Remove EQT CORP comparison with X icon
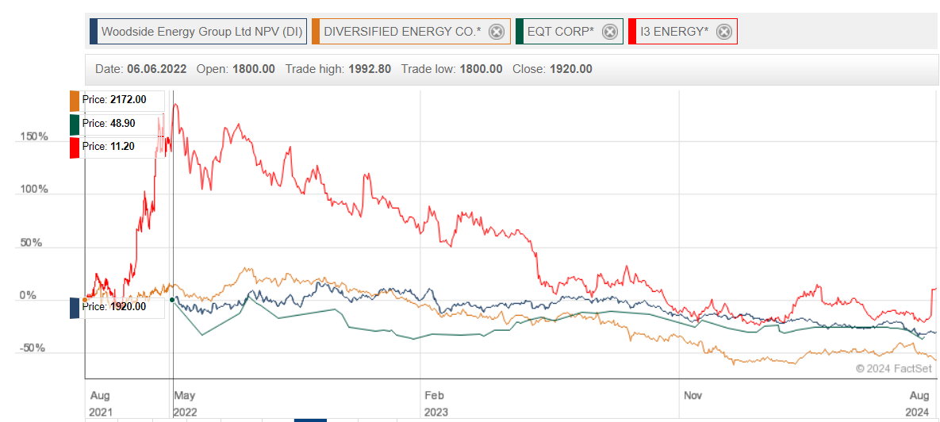The height and width of the screenshot is (422, 940). pos(609,32)
